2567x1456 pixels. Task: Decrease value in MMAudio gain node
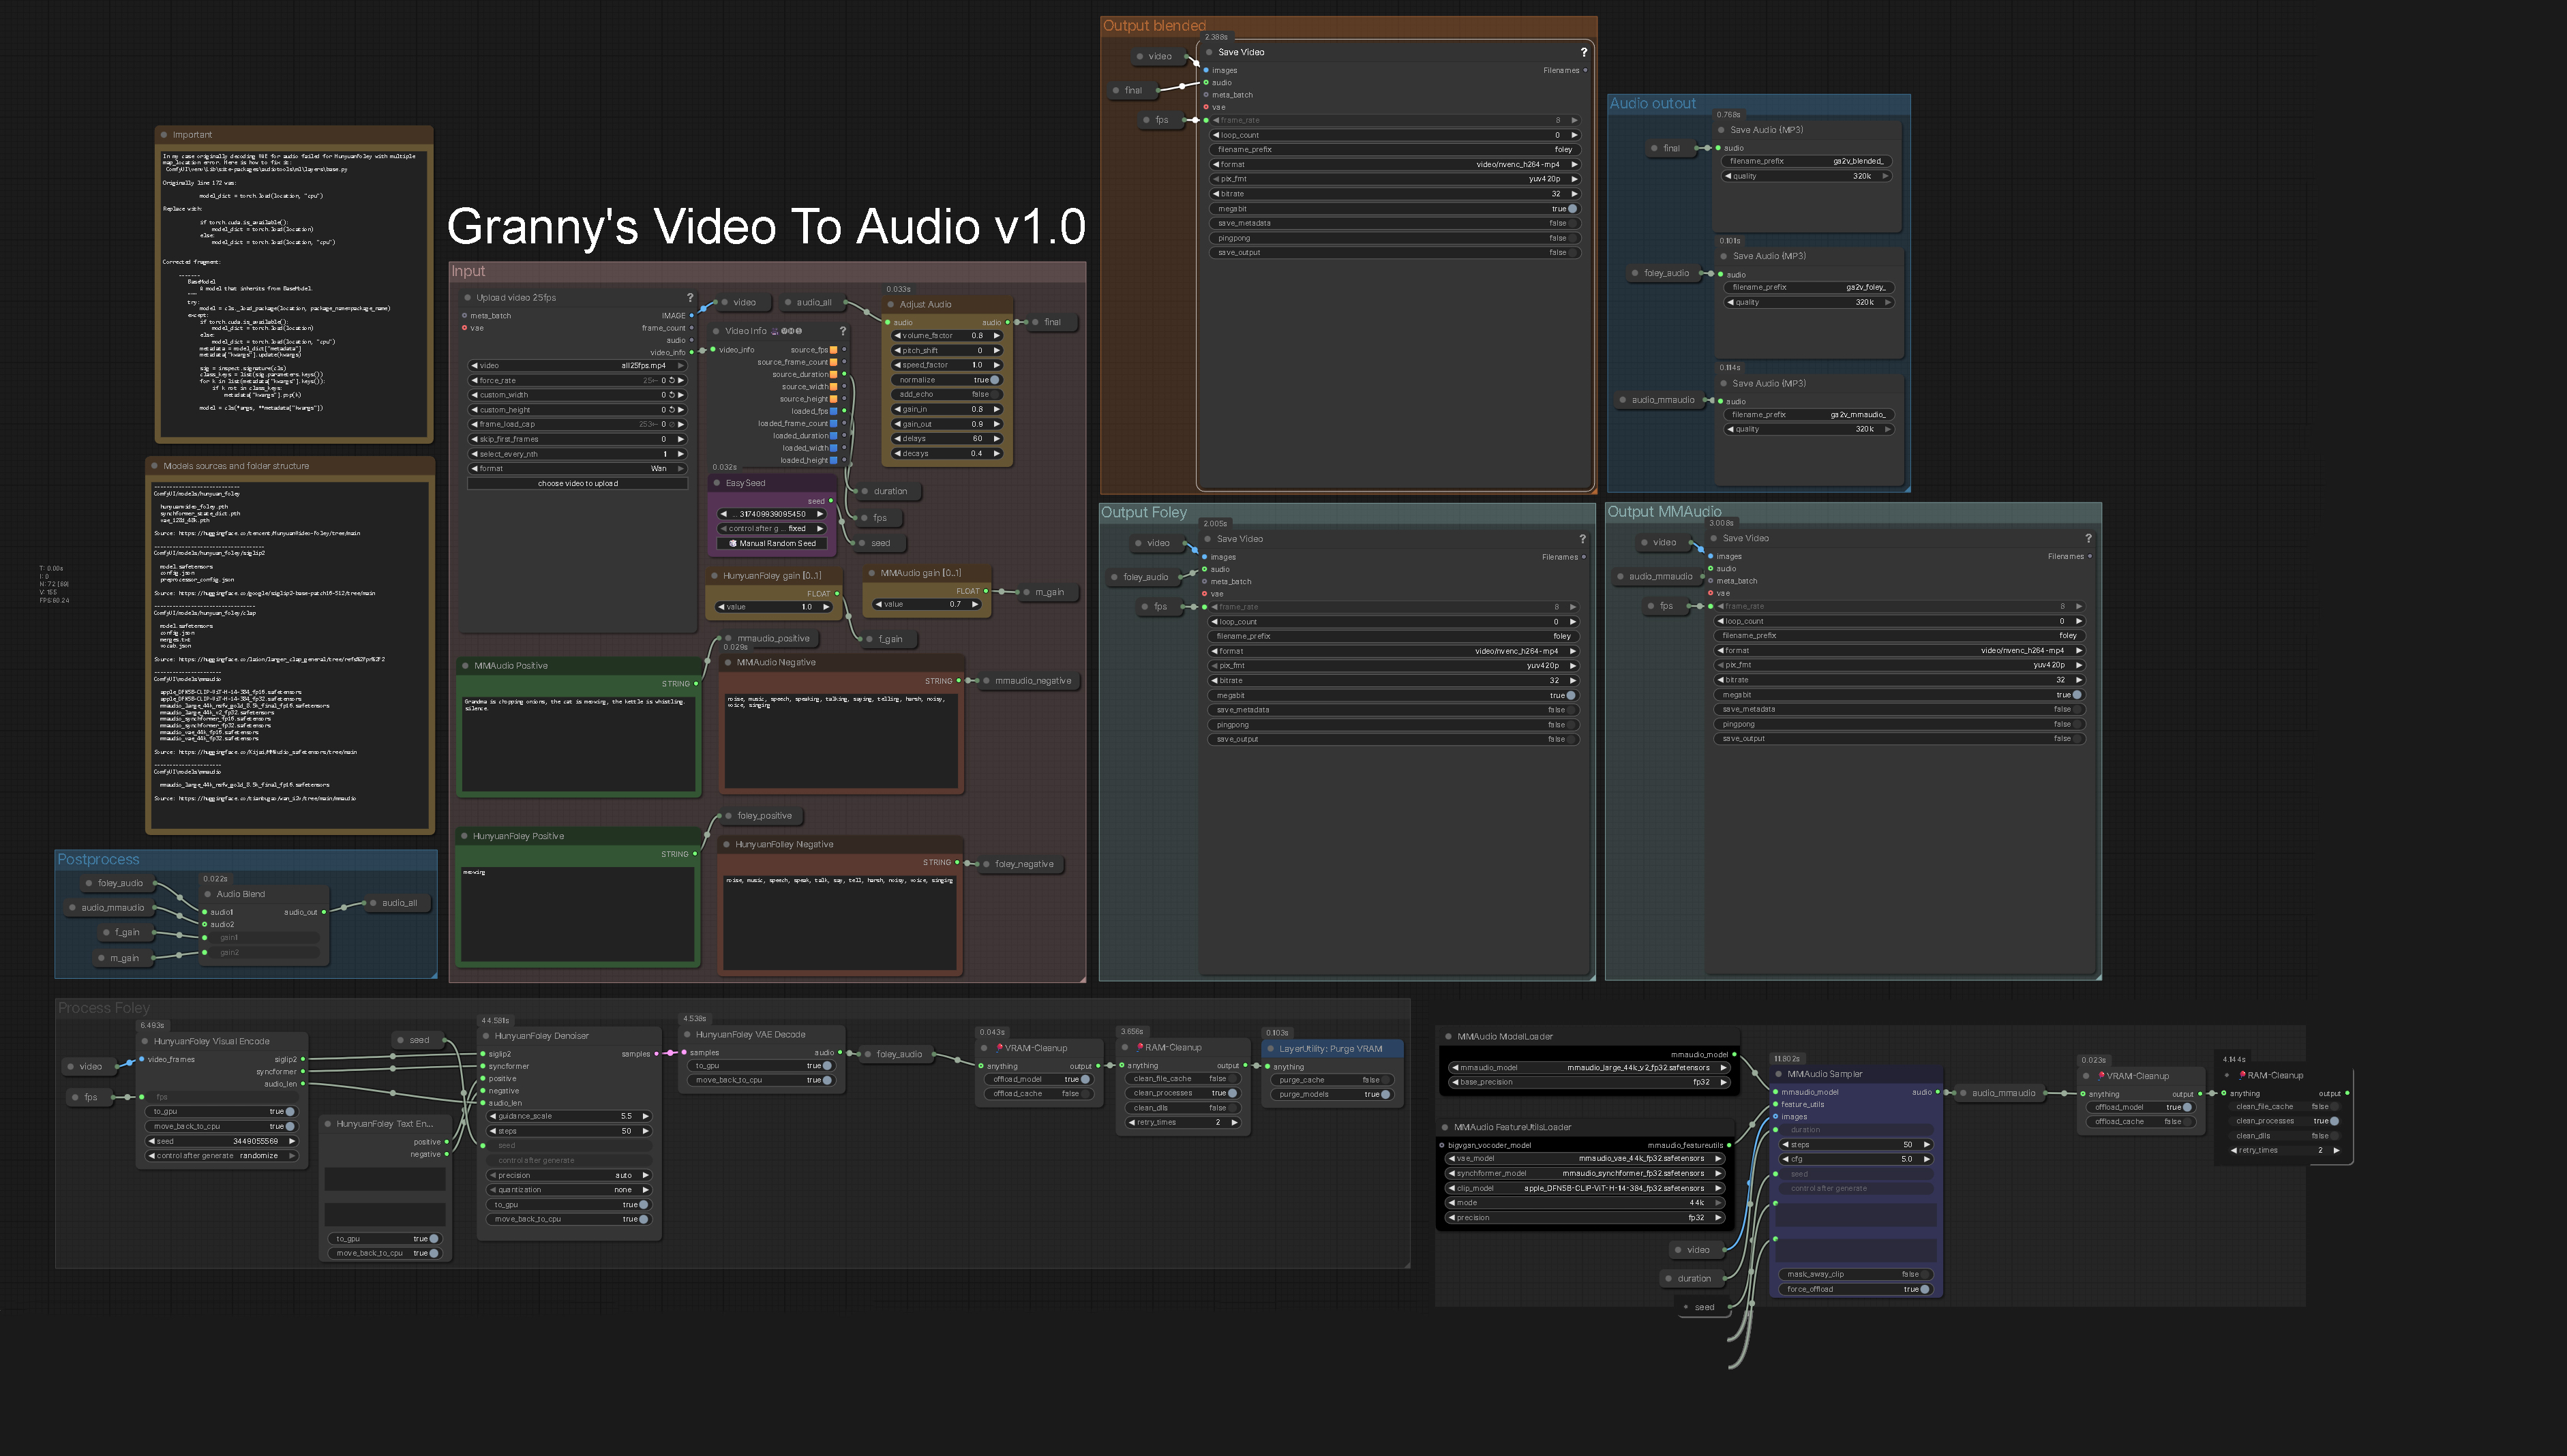pyautogui.click(x=878, y=604)
